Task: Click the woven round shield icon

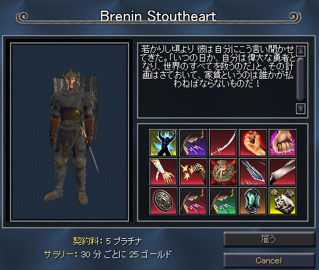Action: 223,172
